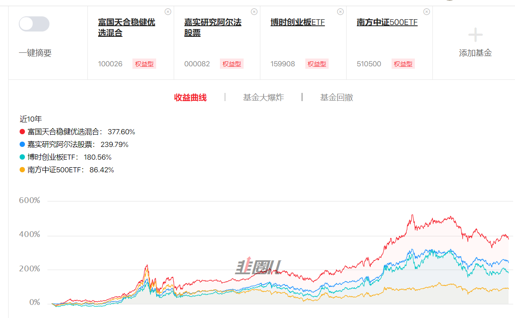Click fund code 100026
The image size is (515, 318).
110,64
